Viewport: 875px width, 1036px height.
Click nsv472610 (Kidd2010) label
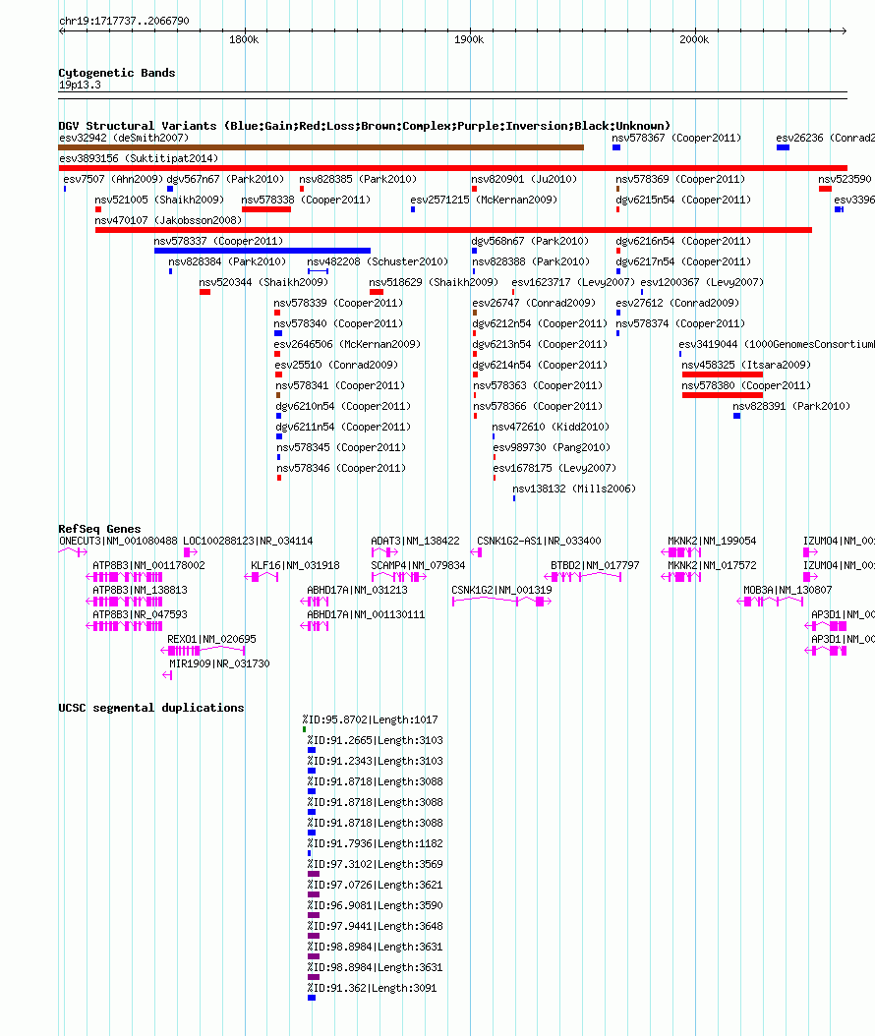(x=551, y=427)
